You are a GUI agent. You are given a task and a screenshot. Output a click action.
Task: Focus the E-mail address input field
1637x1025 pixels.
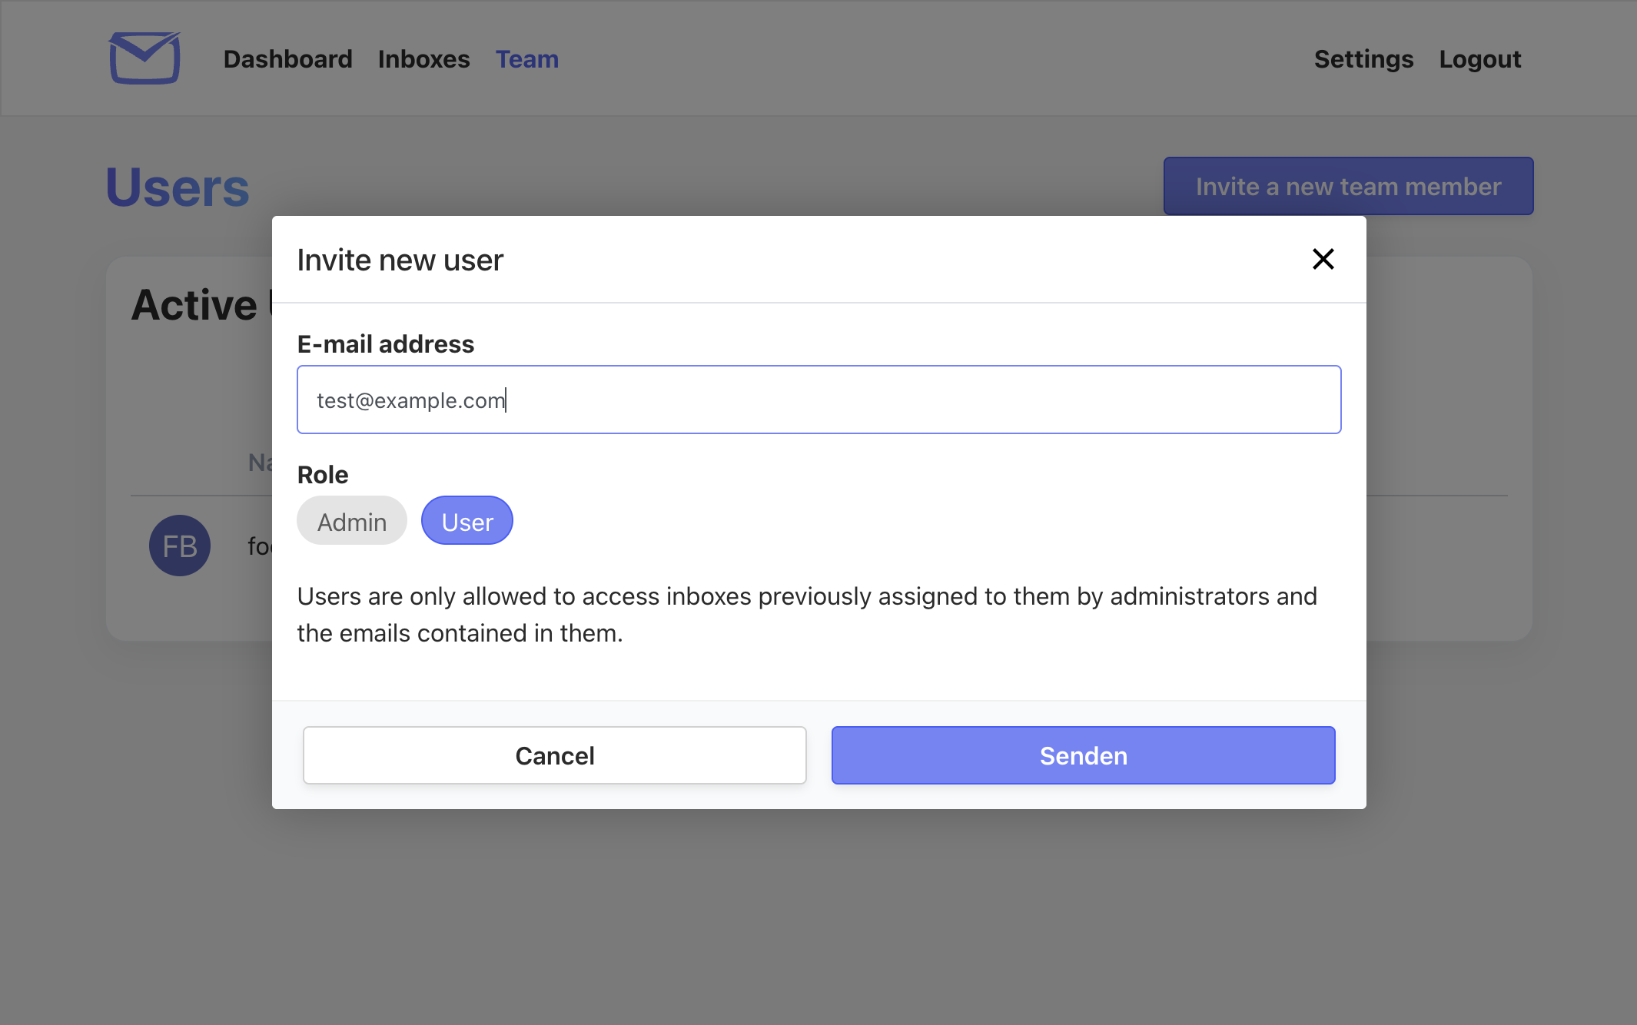pyautogui.click(x=818, y=400)
